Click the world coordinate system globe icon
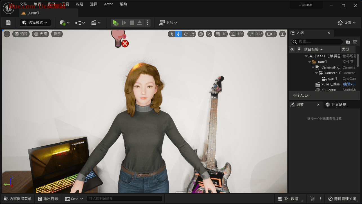The image size is (362, 204). pyautogui.click(x=201, y=34)
